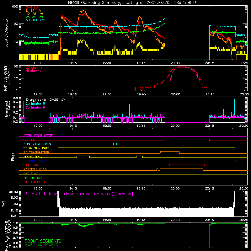The width and height of the screenshot is (251, 251).
Task: Click the SAA FLAG label
Action: coord(31,165)
